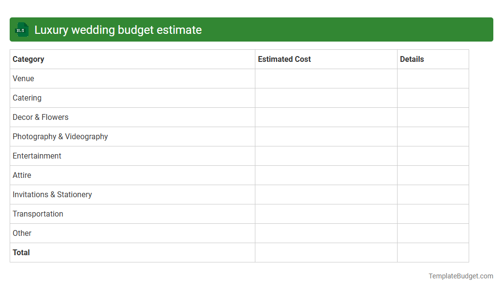The image size is (503, 290).
Task: Click the Transportation row label
Action: pyautogui.click(x=38, y=214)
